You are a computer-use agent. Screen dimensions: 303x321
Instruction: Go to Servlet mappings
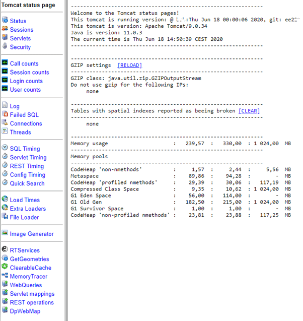tap(32, 294)
